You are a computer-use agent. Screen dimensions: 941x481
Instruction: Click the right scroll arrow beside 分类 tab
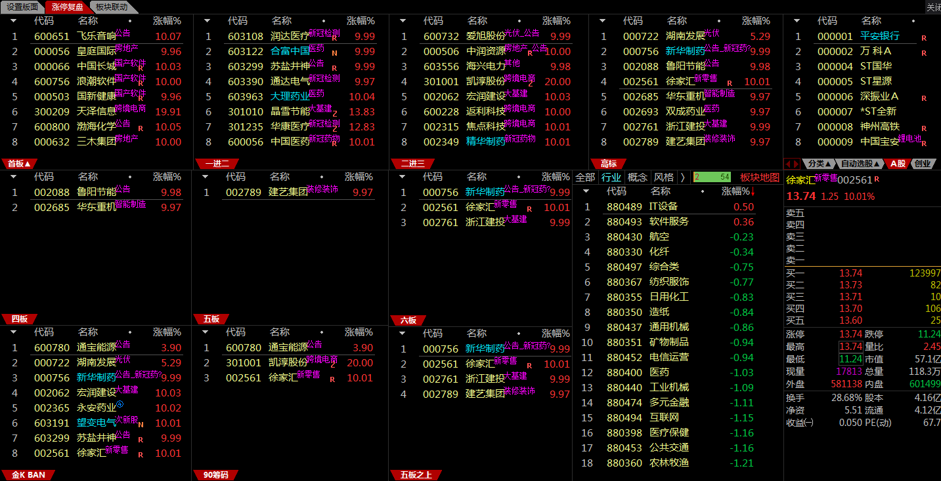[x=797, y=164]
